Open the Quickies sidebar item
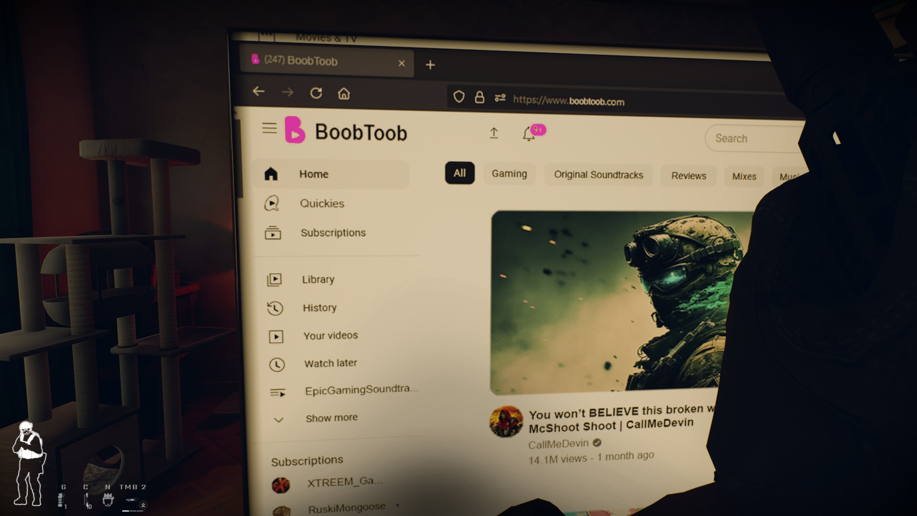The image size is (917, 516). pos(321,204)
